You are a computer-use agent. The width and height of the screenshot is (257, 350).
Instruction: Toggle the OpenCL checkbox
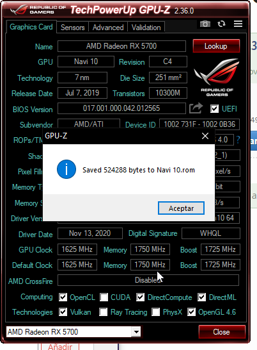point(63,297)
